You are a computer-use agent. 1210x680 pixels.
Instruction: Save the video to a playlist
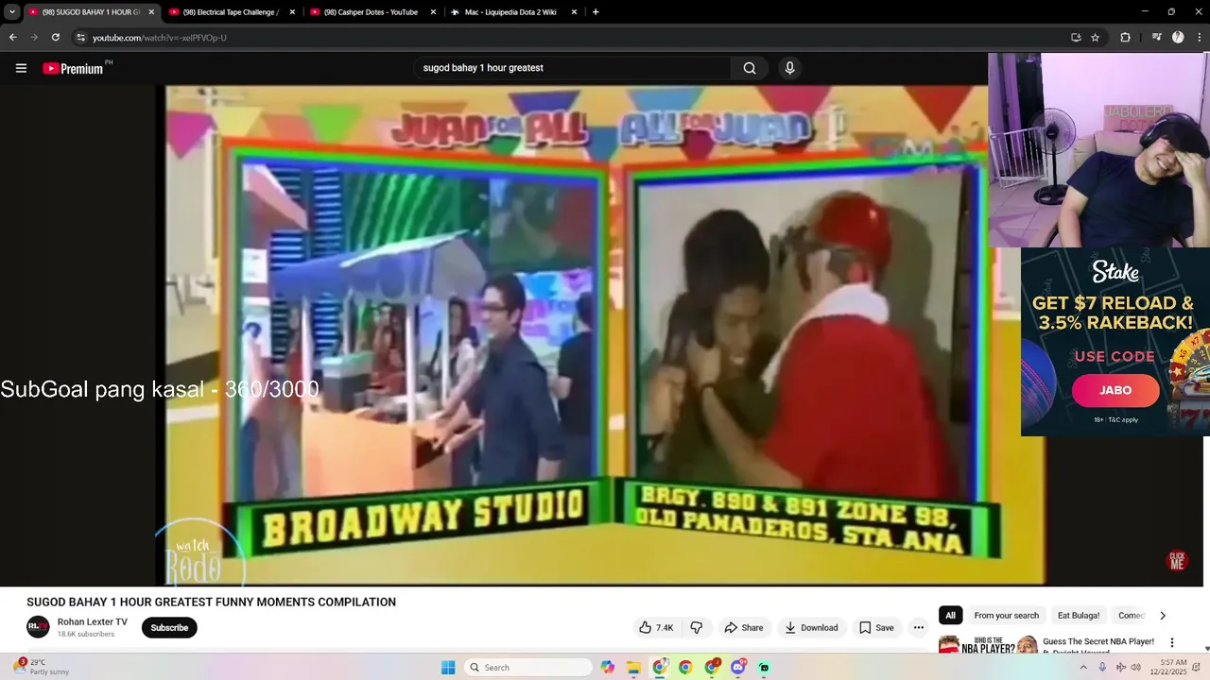[875, 627]
